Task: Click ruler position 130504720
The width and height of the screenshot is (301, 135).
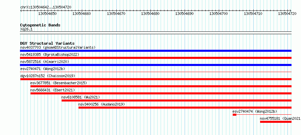Action: click(x=287, y=14)
